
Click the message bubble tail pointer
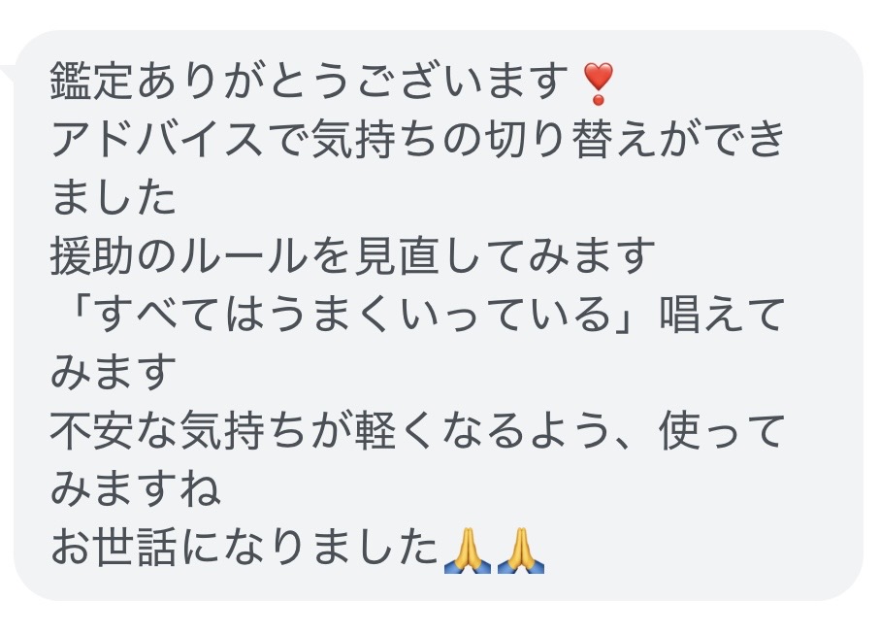click(x=8, y=74)
